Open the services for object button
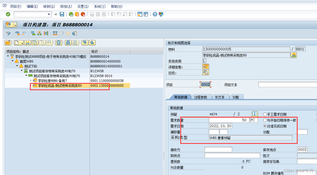 (11, 25)
